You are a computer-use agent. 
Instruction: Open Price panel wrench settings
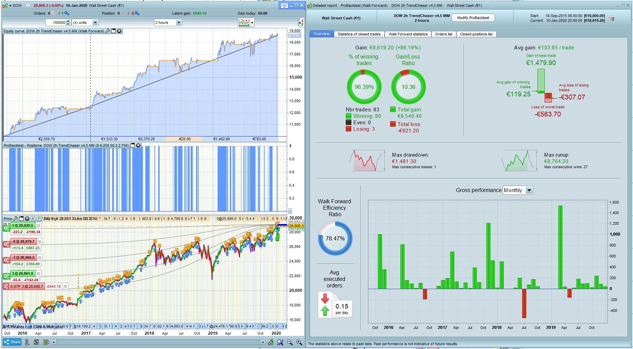pyautogui.click(x=15, y=219)
